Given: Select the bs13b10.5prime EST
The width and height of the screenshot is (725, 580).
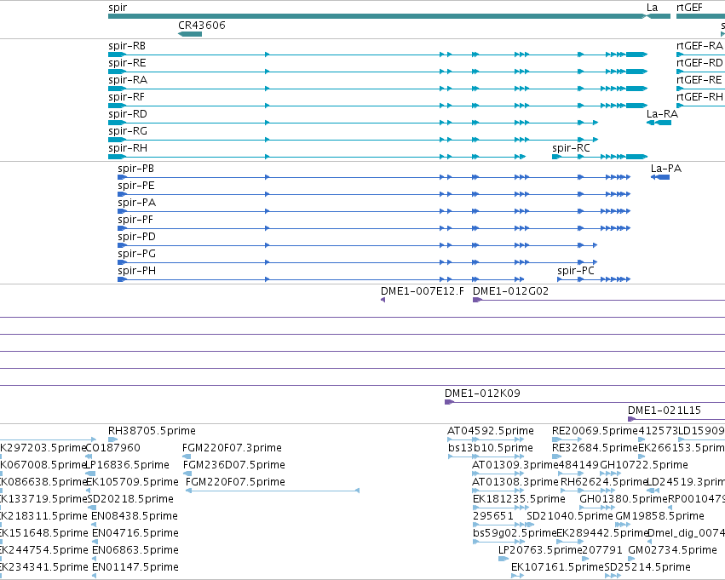Looking at the screenshot, I should tap(486, 457).
